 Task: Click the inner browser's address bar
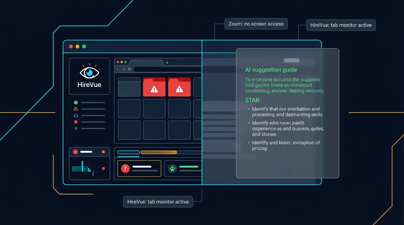167,69
